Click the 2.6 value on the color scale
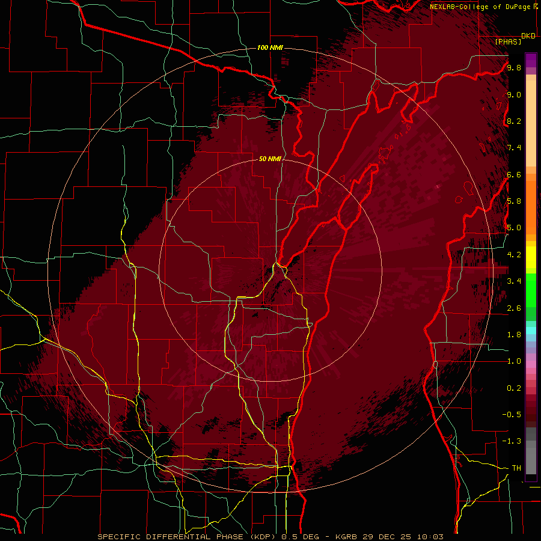This screenshot has width=541, height=541. click(514, 308)
